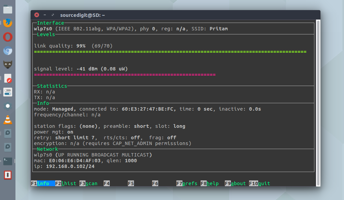Launch VLC media player from the dock
The image size is (344, 200).
coord(8,120)
